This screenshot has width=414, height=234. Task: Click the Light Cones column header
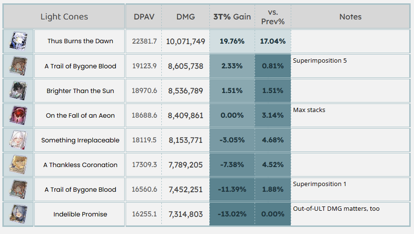[x=64, y=17]
